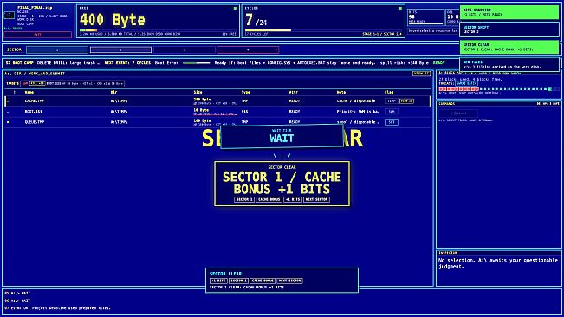564x317 pixels.
Task: Click the green READY status in ticker
Action: tap(439, 63)
